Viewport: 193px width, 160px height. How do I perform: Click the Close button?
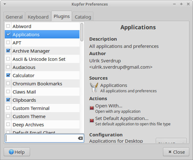[x=176, y=152]
